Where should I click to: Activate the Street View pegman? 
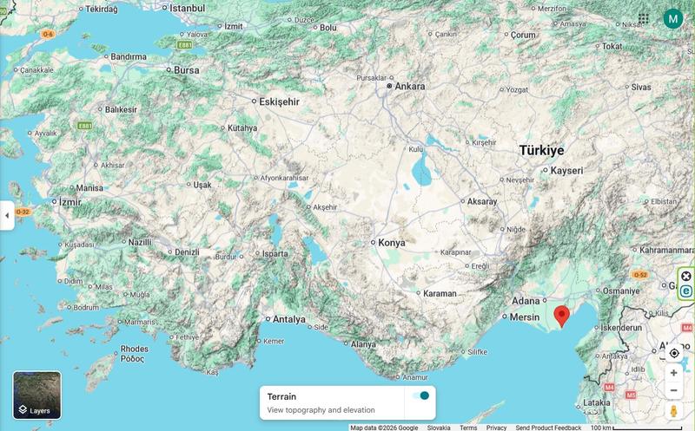(674, 411)
